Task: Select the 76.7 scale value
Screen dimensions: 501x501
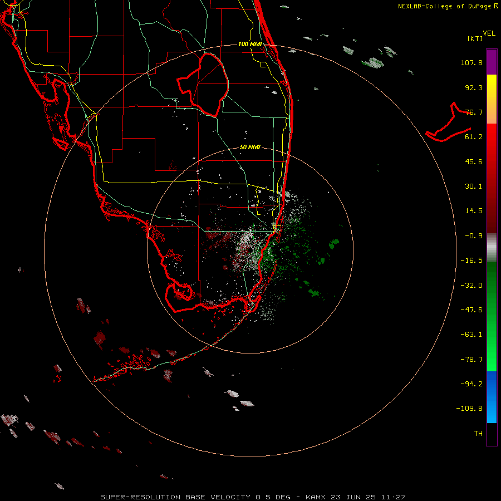Action: pyautogui.click(x=474, y=112)
